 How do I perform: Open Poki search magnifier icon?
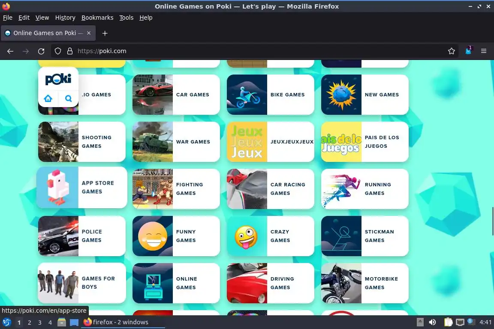pos(68,99)
